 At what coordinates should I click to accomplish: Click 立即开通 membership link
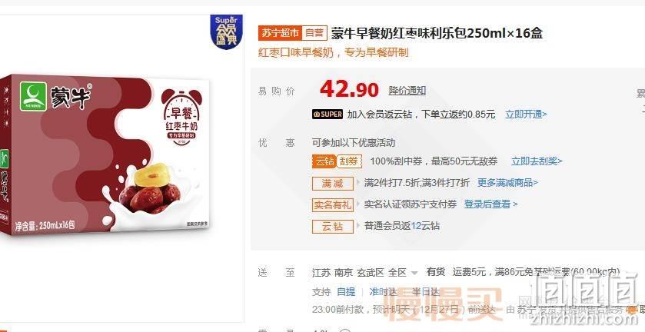click(x=526, y=115)
